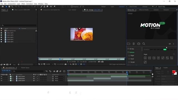Viewport: 178px width, 100px height.
Task: Select the Zoom magnifier tool
Action: click(x=12, y=7)
